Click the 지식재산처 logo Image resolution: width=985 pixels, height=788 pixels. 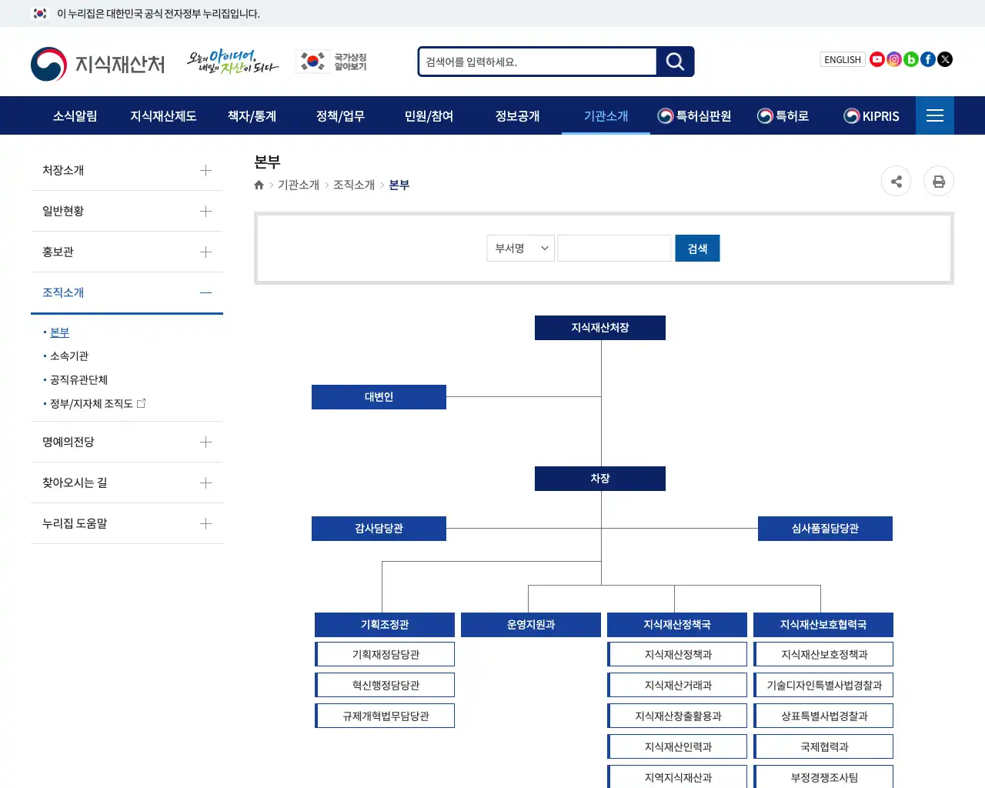[98, 64]
